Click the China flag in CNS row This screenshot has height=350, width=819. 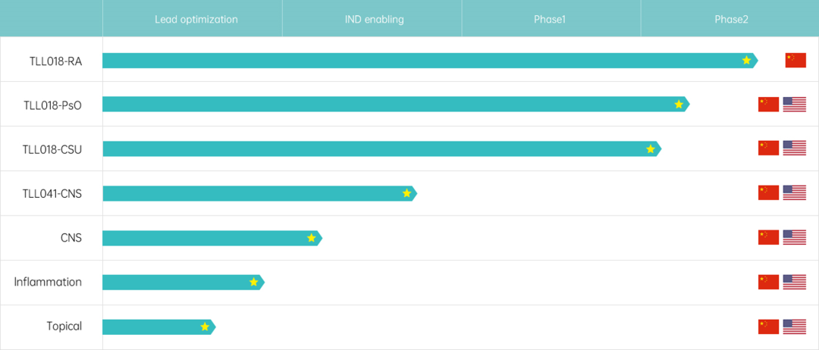[x=768, y=238]
